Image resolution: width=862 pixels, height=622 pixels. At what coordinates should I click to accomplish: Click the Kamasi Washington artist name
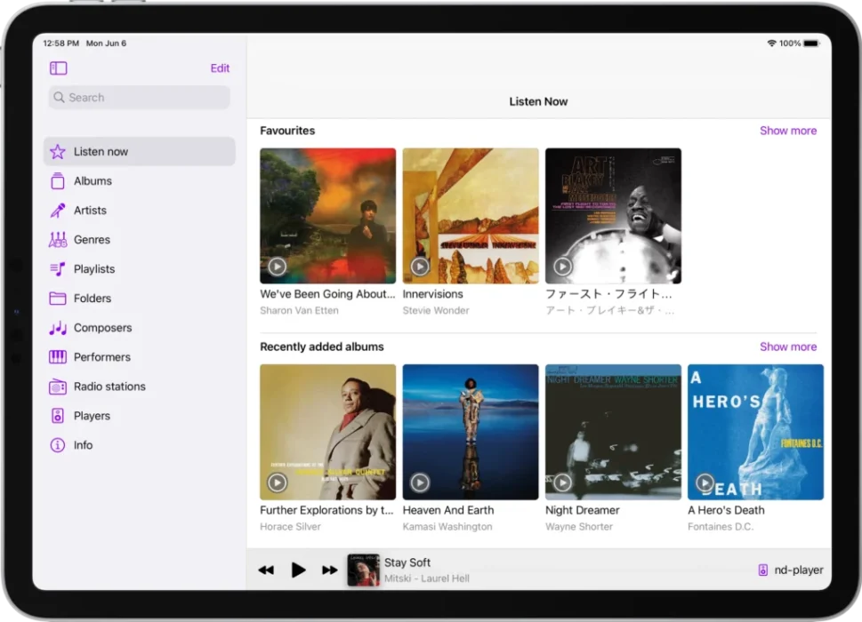tap(447, 527)
